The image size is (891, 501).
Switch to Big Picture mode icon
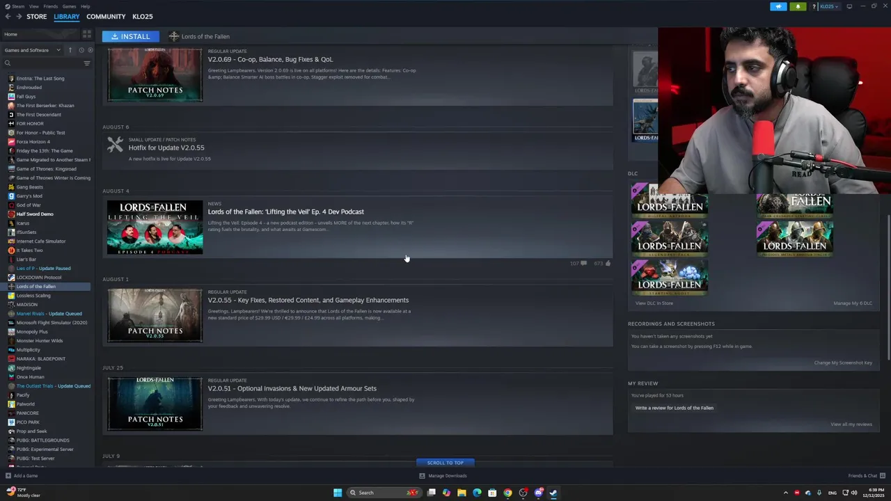click(849, 6)
